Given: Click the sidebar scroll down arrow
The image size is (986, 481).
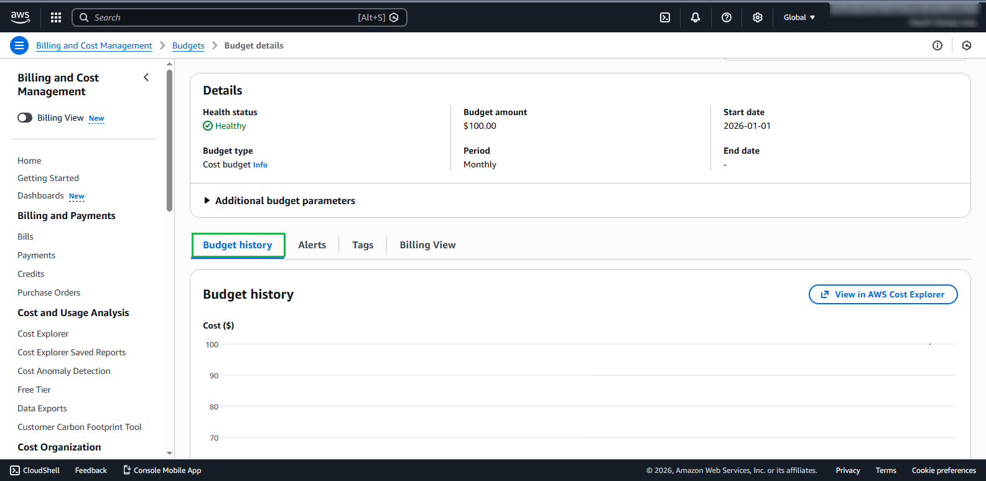Looking at the screenshot, I should click(170, 454).
